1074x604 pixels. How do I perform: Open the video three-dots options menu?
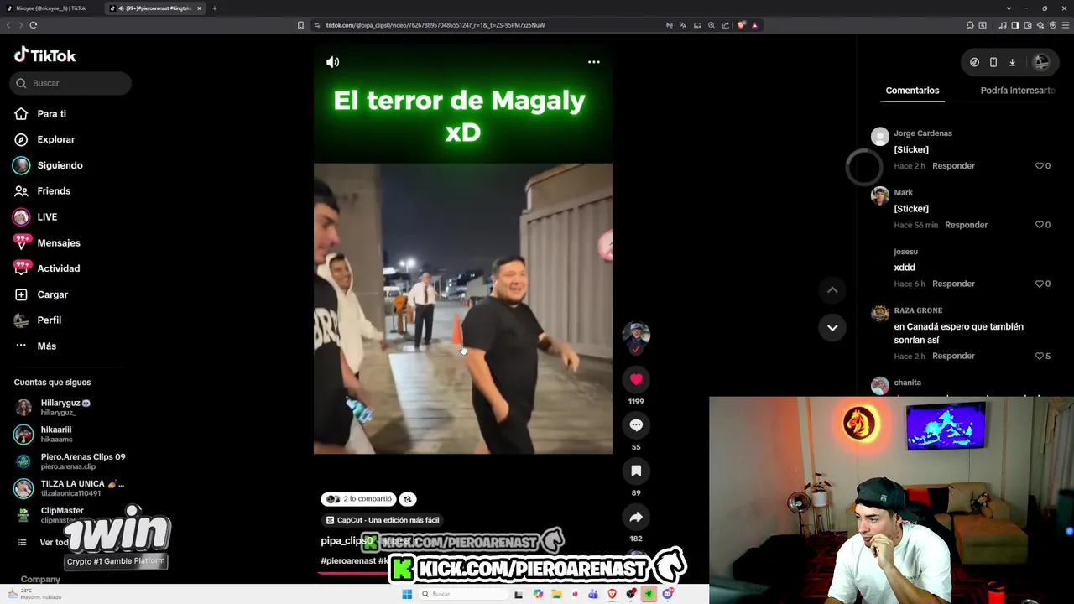593,62
